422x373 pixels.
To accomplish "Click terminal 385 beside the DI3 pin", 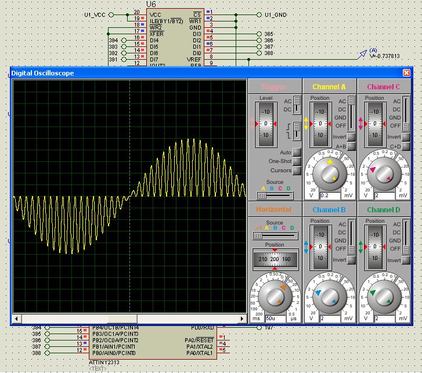I will (x=259, y=34).
